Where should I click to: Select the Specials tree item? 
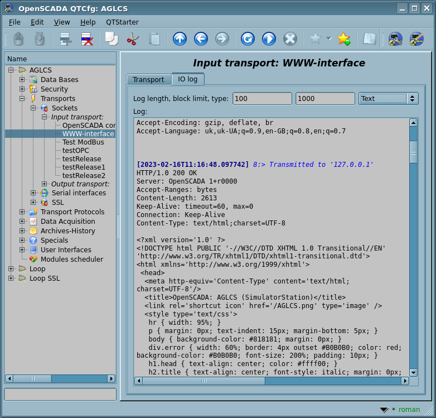54,240
